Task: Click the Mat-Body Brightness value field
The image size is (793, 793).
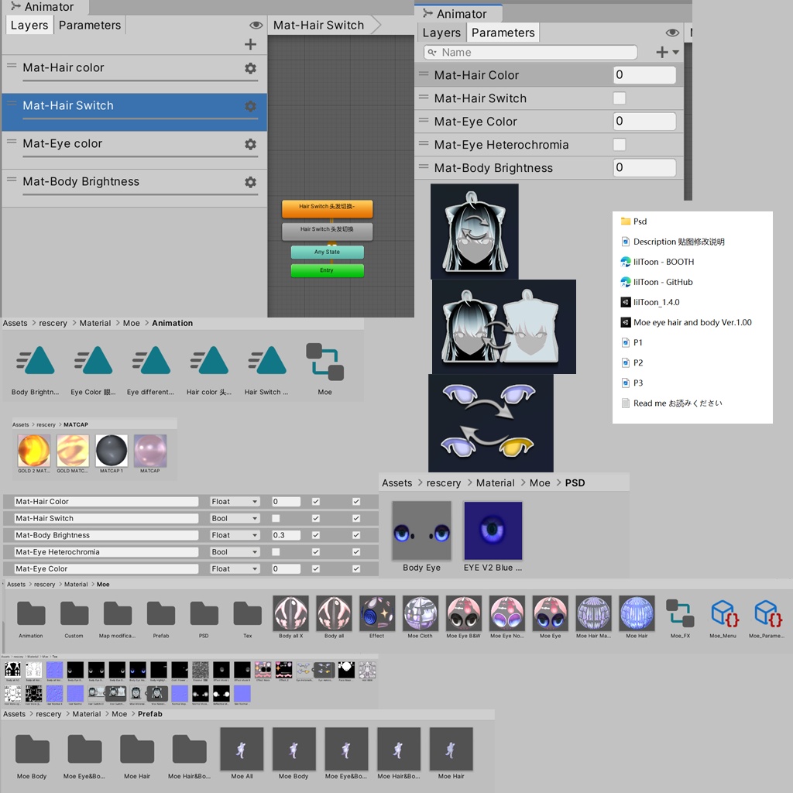Action: (644, 167)
